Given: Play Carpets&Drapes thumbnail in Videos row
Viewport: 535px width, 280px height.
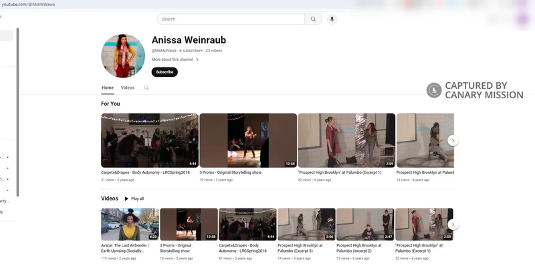Looking at the screenshot, I should pos(247,225).
